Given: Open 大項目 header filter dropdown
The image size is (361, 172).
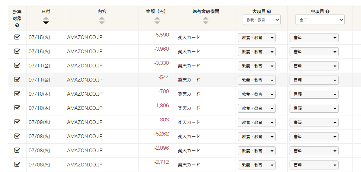Looking at the screenshot, I should point(261,20).
